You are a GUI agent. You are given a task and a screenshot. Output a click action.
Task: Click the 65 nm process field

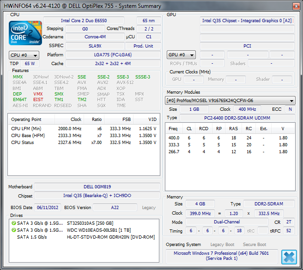click(x=149, y=21)
